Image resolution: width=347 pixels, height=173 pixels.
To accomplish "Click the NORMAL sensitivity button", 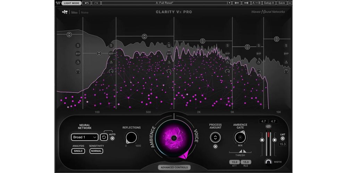I will point(96,151).
